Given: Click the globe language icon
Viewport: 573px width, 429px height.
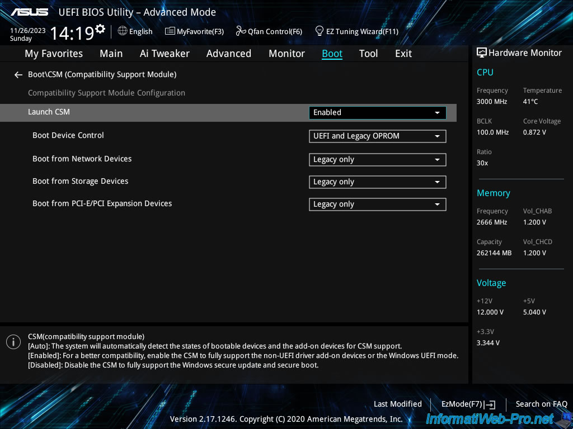Looking at the screenshot, I should 123,31.
